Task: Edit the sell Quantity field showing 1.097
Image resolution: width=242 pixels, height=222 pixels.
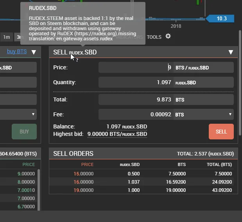Action: click(x=136, y=82)
